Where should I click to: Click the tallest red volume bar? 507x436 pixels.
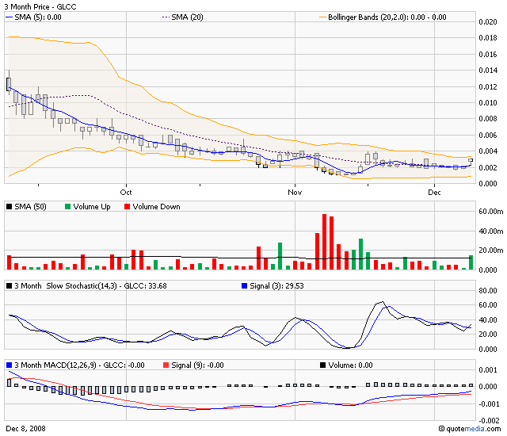[x=324, y=242]
